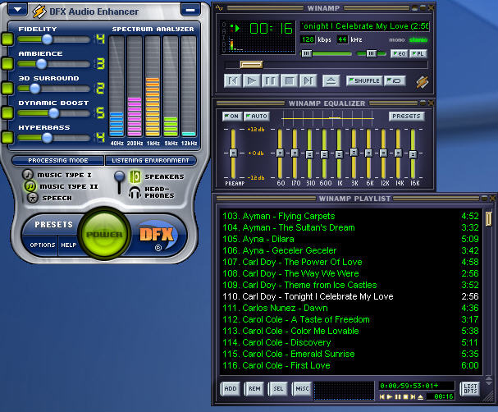This screenshot has height=412, width=498.
Task: Click the playlist mini play button
Action: [x=390, y=396]
